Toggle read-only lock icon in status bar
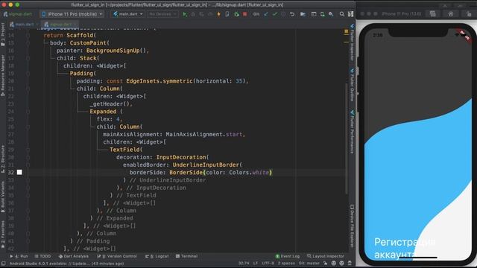Viewport: 477px width, 268px height. tap(326, 263)
